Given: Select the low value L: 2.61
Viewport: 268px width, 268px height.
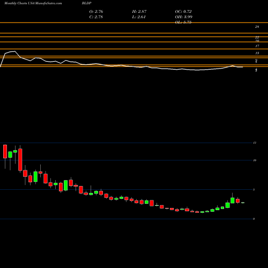Looking at the screenshot, I should (139, 17).
